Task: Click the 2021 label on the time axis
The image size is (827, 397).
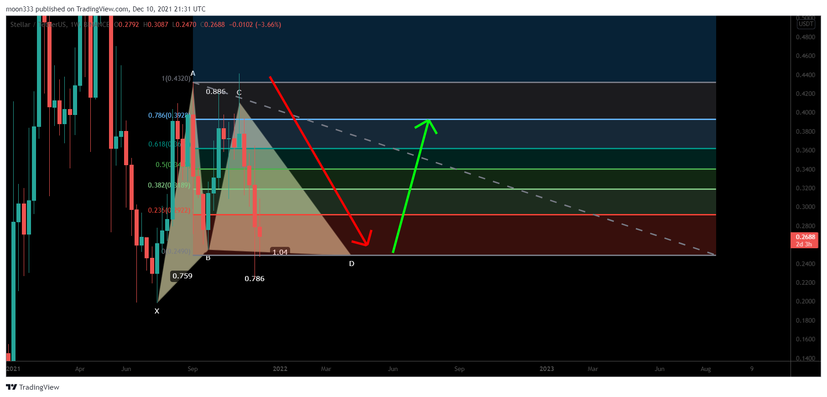Action: 13,369
